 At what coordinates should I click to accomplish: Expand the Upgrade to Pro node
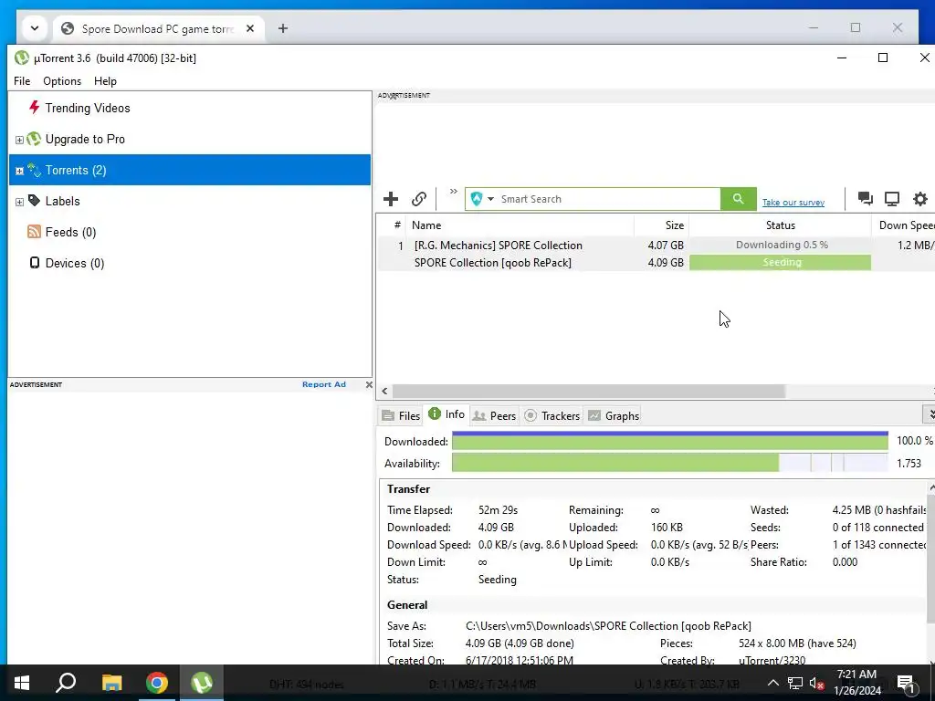point(19,140)
